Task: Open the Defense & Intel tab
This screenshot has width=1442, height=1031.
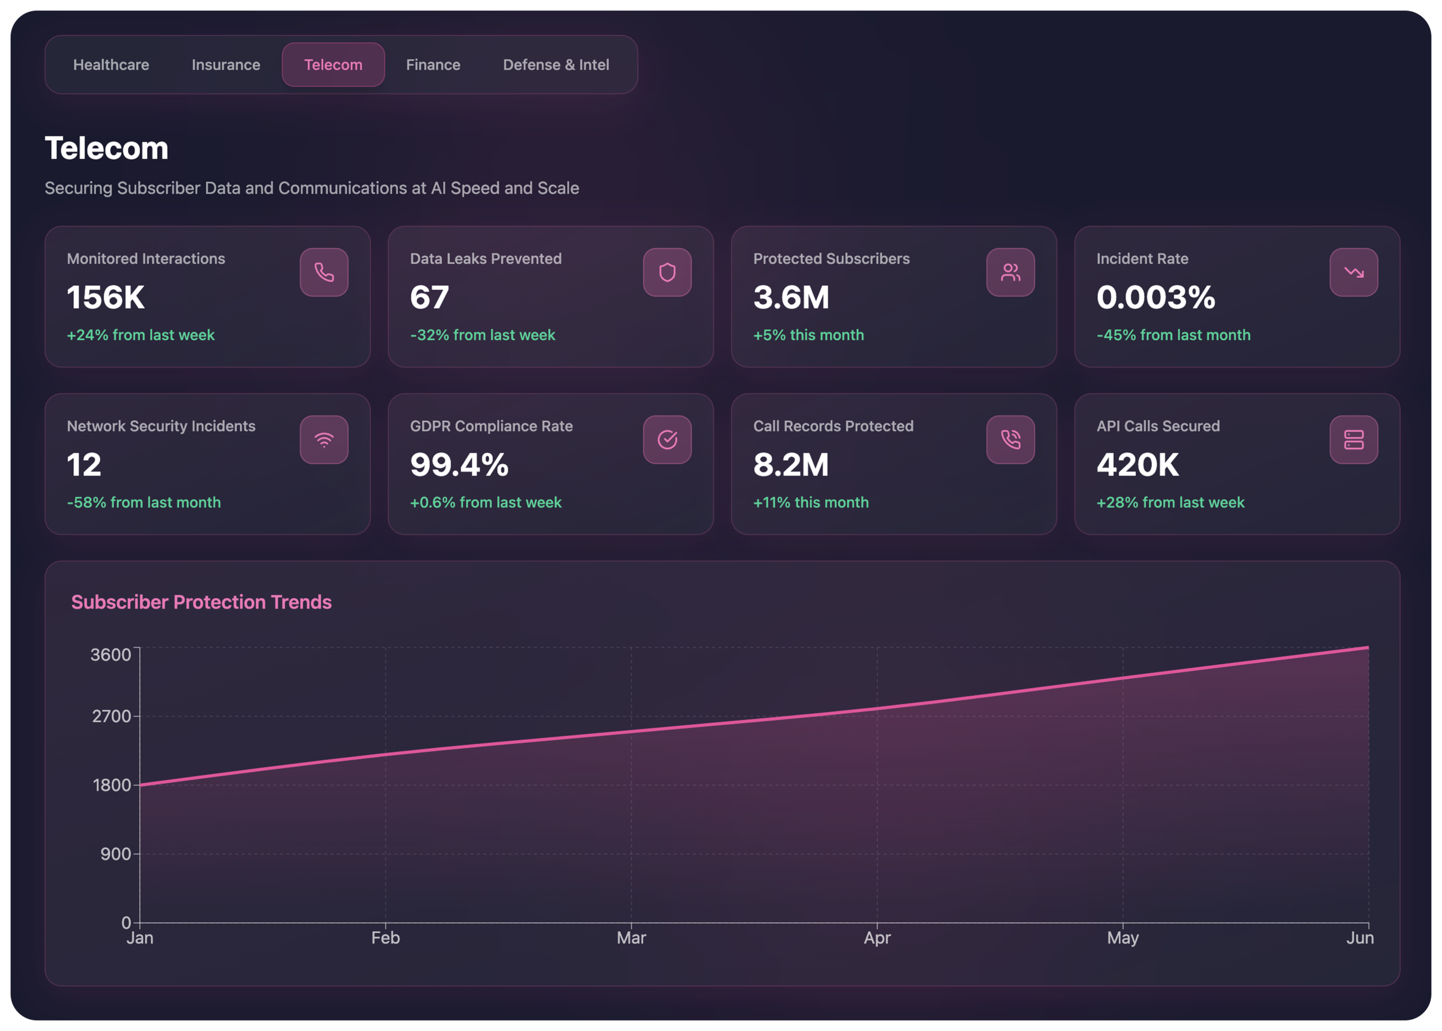Action: (556, 65)
